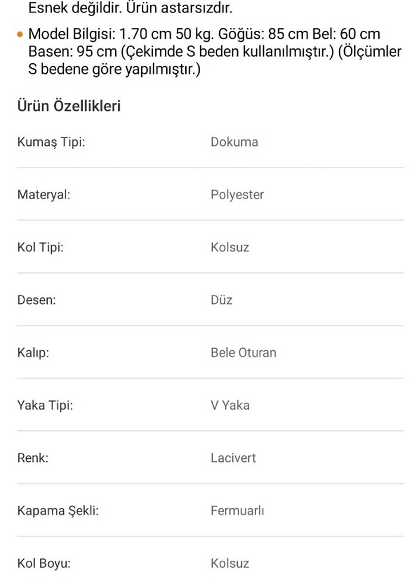Tap the Kapama Şekli label
417x584 pixels.
[x=58, y=511]
